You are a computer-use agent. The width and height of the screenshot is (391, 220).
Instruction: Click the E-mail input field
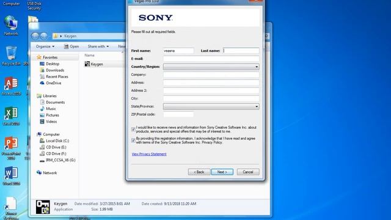211,59
